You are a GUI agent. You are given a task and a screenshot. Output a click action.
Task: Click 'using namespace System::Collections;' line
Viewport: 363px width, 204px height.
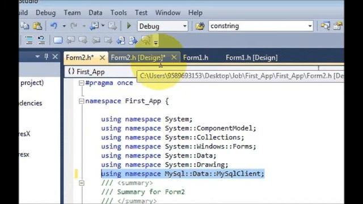click(x=172, y=137)
